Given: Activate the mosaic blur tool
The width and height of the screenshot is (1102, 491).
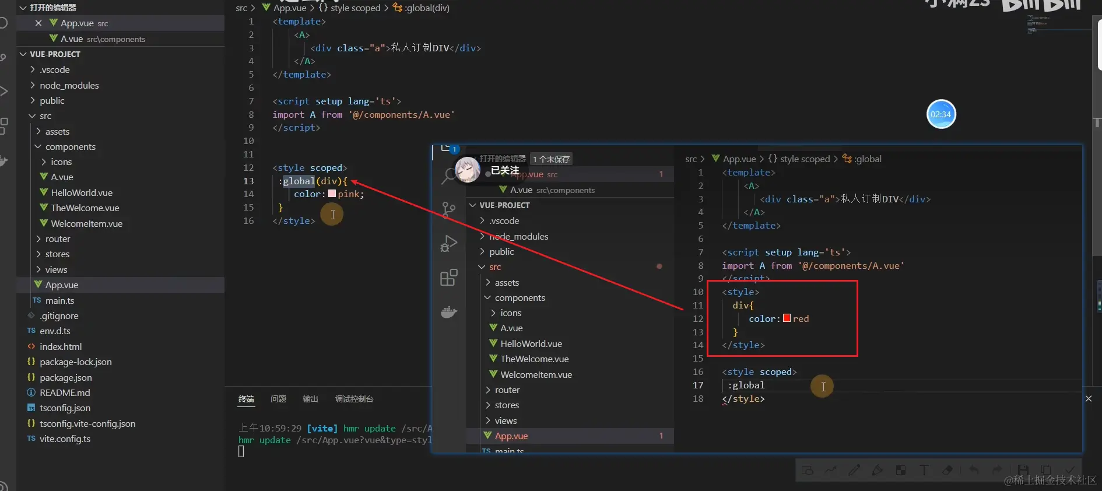Looking at the screenshot, I should [901, 470].
